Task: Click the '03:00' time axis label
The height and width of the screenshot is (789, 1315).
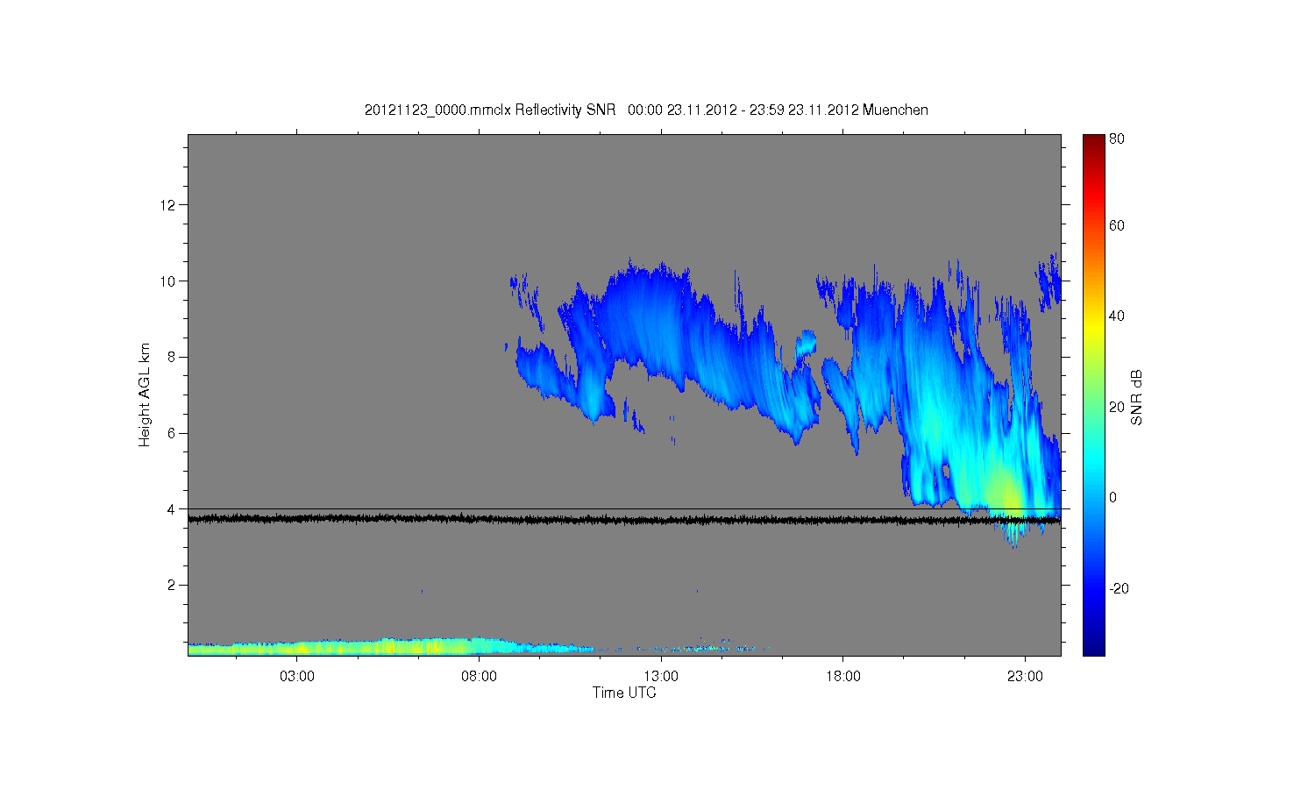Action: point(297,677)
